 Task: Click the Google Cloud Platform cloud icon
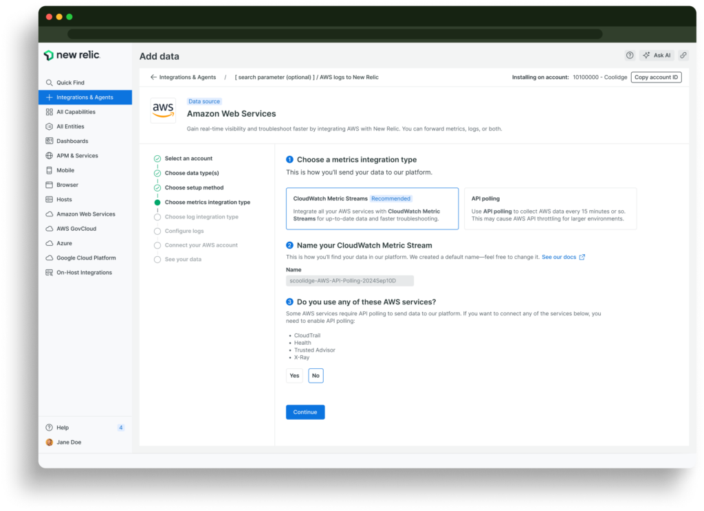click(49, 258)
